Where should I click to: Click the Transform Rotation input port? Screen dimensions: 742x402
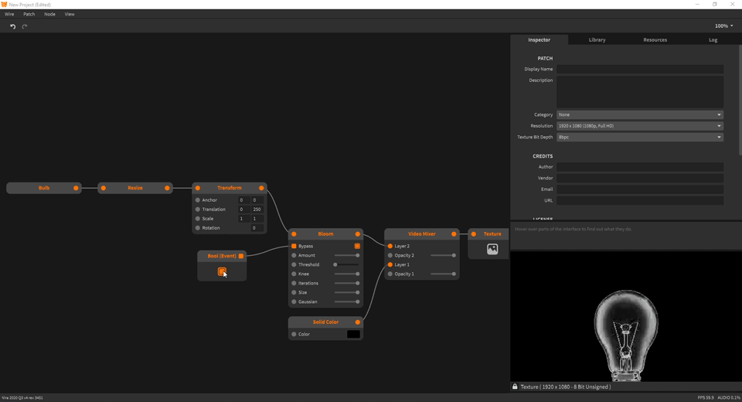click(x=198, y=228)
